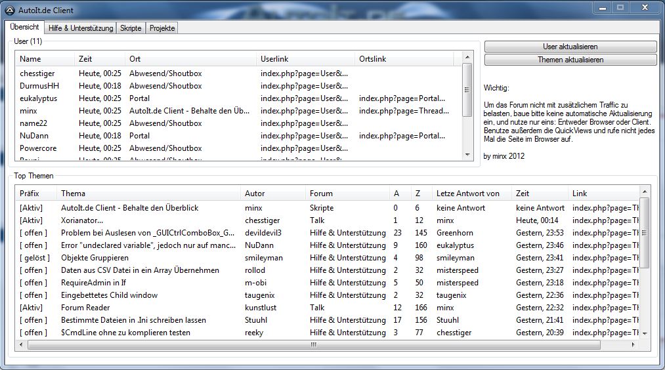
Task: Click the AutoIt application icon in title bar
Action: 11,10
